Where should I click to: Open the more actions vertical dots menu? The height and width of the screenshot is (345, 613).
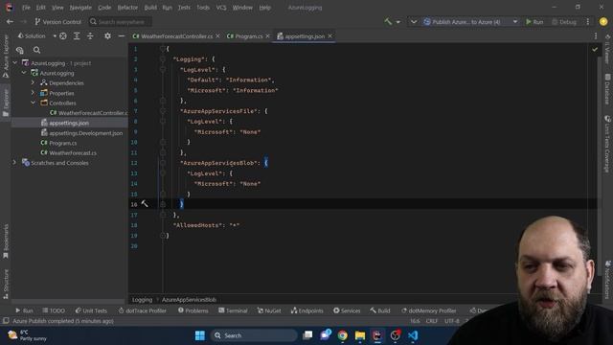pos(587,22)
